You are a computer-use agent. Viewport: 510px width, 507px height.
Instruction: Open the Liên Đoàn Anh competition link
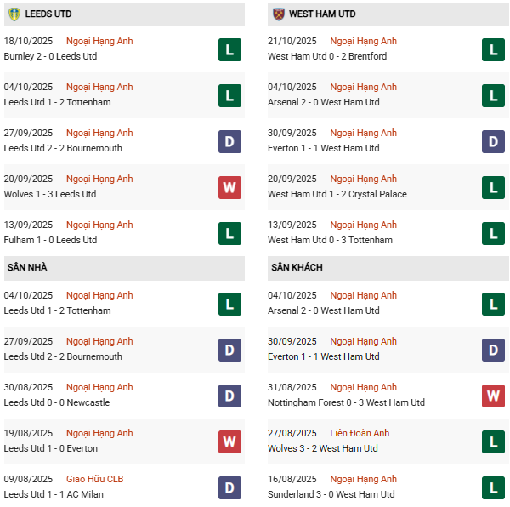363,433
